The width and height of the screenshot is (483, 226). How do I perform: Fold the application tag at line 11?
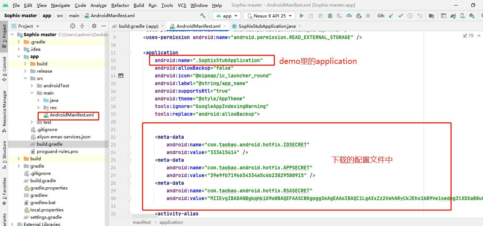pos(129,53)
